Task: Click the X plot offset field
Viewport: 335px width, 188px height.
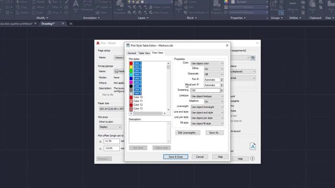Action: click(111, 141)
